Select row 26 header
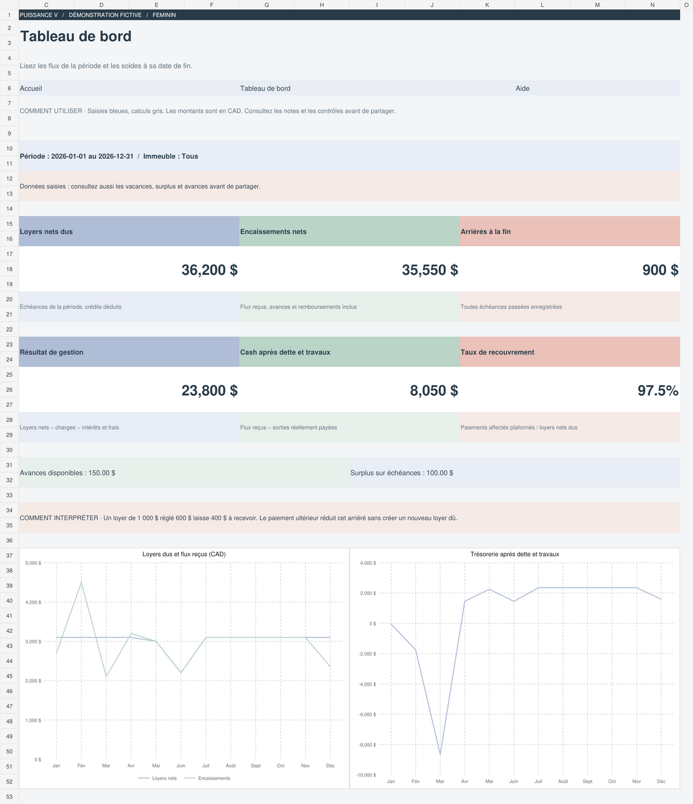The width and height of the screenshot is (693, 804). coord(9,390)
